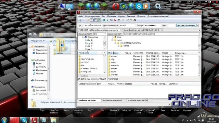Open the green download arrow dock icon

coord(124,6)
